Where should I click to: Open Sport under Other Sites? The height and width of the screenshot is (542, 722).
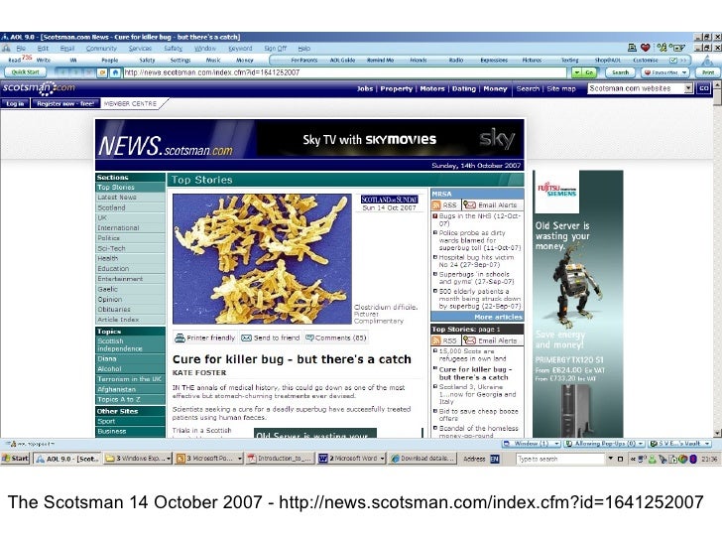point(130,421)
